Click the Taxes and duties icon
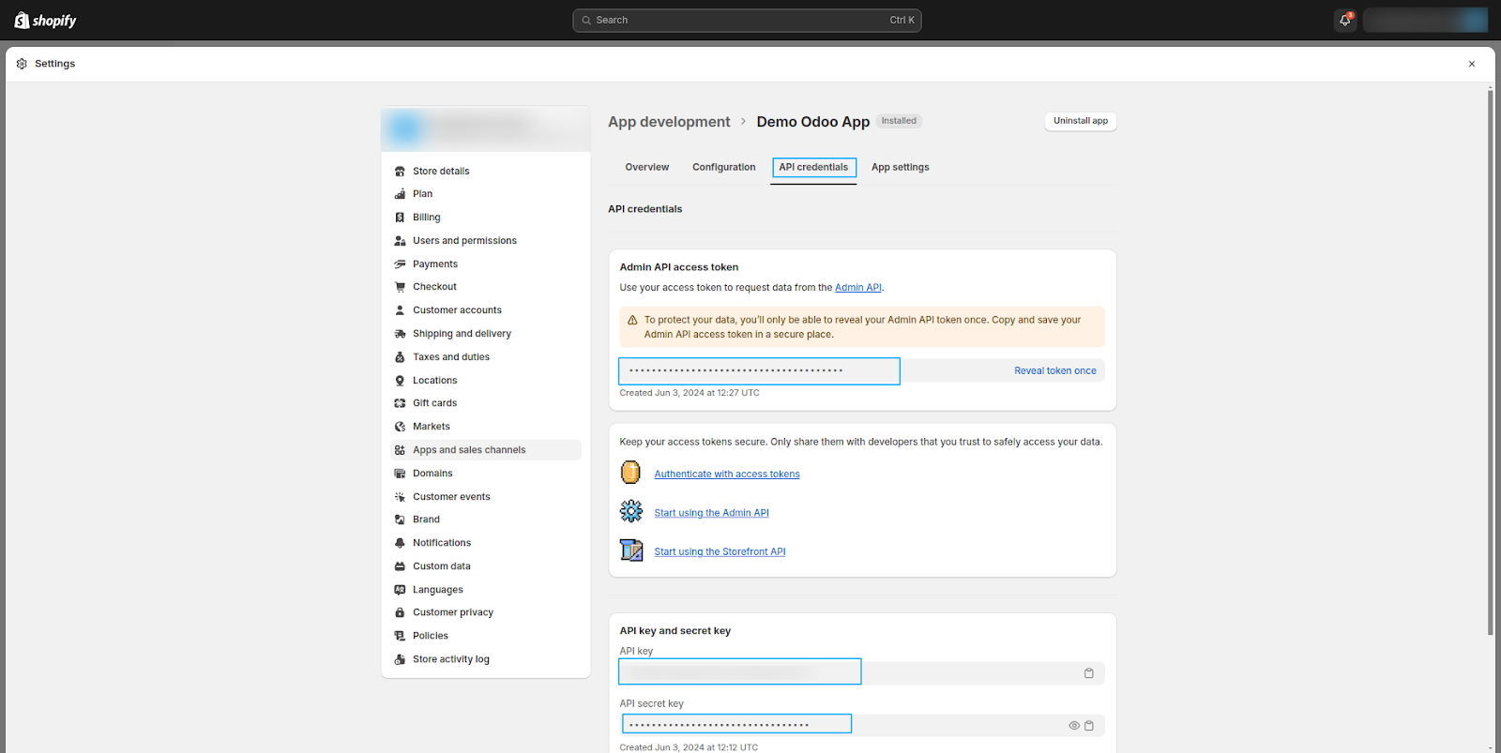 click(x=400, y=357)
